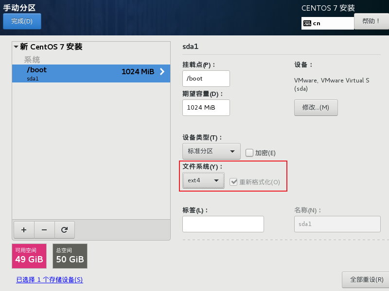Toggle the 重新格式化(O) reformat checkbox
Viewport: 389px width, 291px height.
click(x=234, y=181)
